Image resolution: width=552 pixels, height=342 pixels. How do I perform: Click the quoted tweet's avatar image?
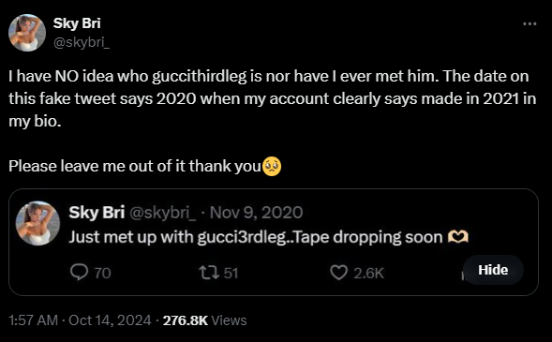point(37,223)
